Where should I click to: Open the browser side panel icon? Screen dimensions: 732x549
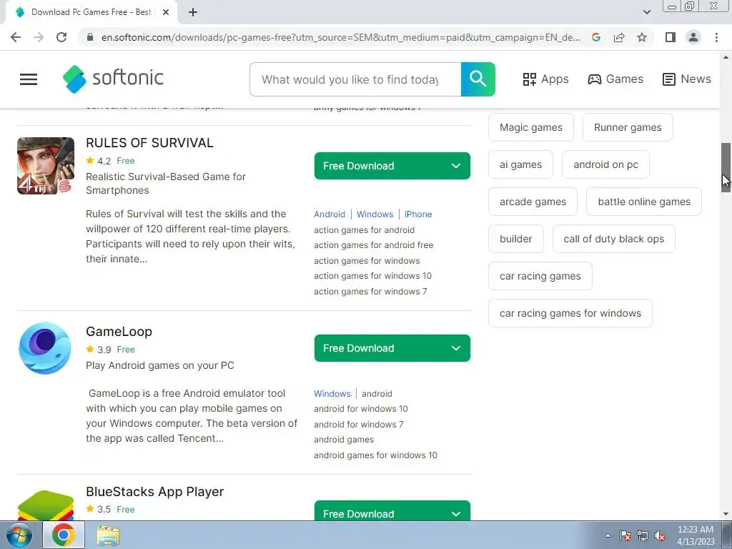pyautogui.click(x=671, y=37)
